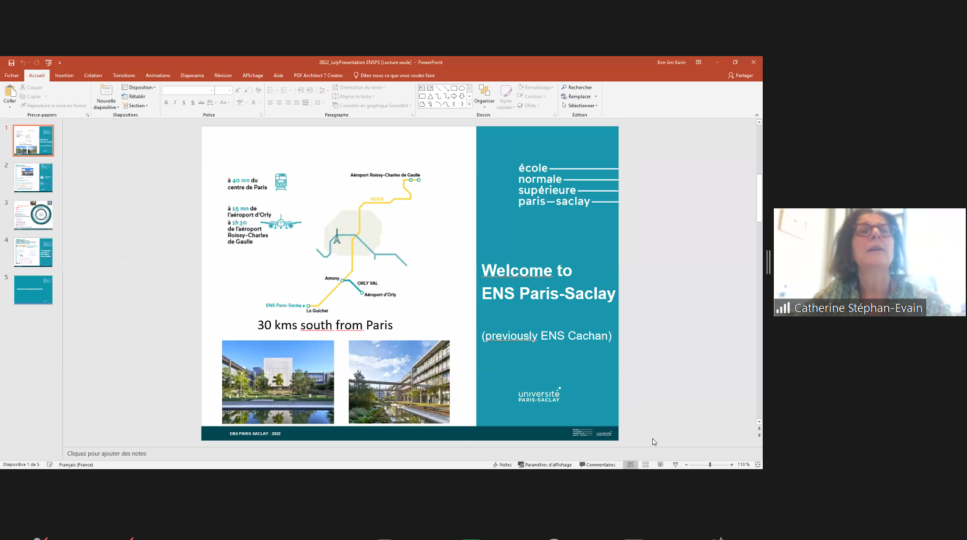Screen dimensions: 967x540
Task: Save the presentation via quick access toolbar
Action: (11, 62)
